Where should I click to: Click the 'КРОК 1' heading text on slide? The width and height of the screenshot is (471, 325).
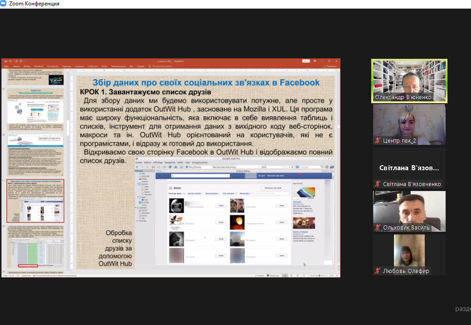146,92
